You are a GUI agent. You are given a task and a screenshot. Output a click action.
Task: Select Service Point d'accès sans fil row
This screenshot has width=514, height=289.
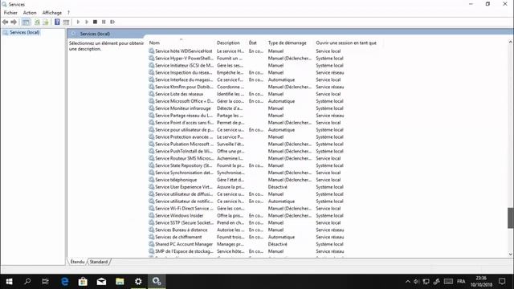click(246, 123)
